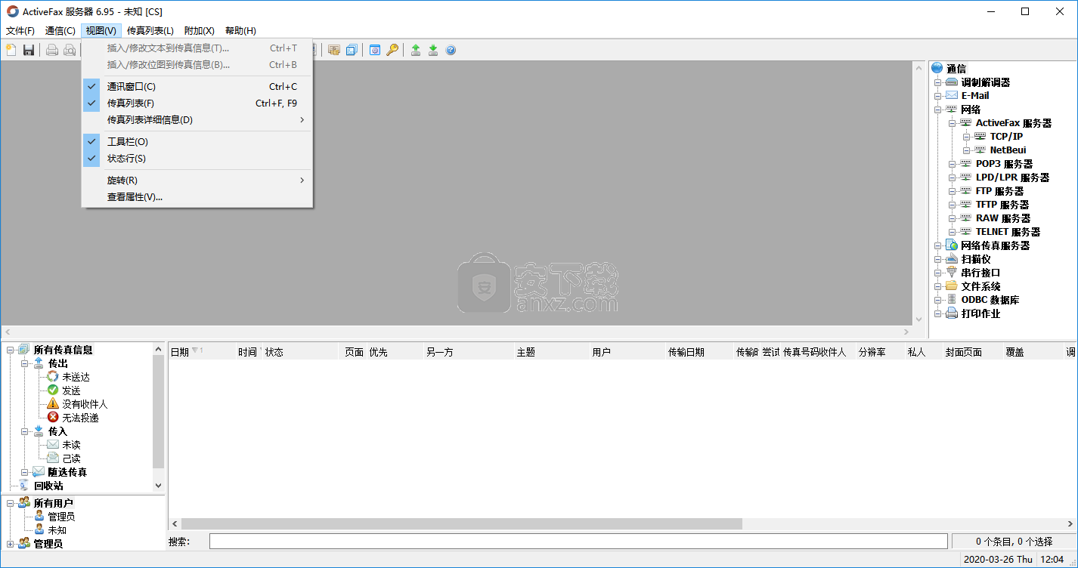Click the print preview toolbar icon

pyautogui.click(x=70, y=50)
